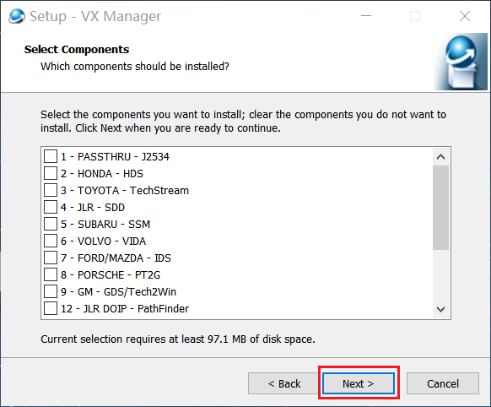This screenshot has height=407, width=491.
Task: Click the VX Manager setup icon in title bar
Action: coord(17,16)
